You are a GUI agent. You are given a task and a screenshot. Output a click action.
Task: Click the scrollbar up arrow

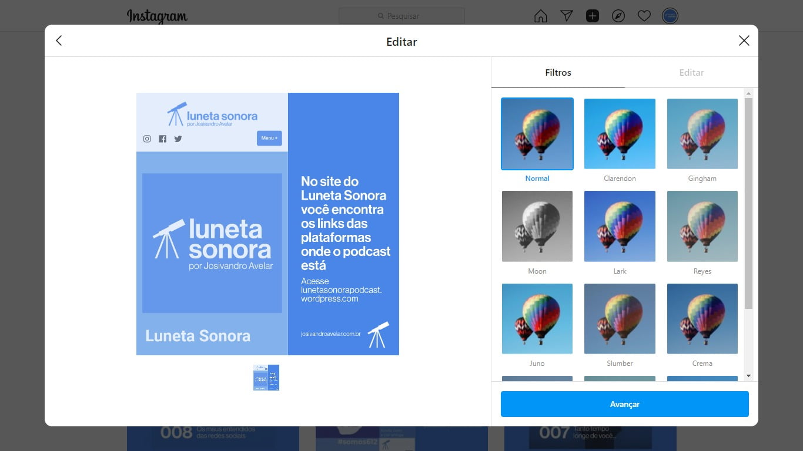pos(748,93)
